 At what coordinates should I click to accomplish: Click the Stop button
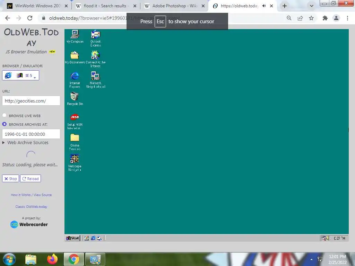click(11, 178)
